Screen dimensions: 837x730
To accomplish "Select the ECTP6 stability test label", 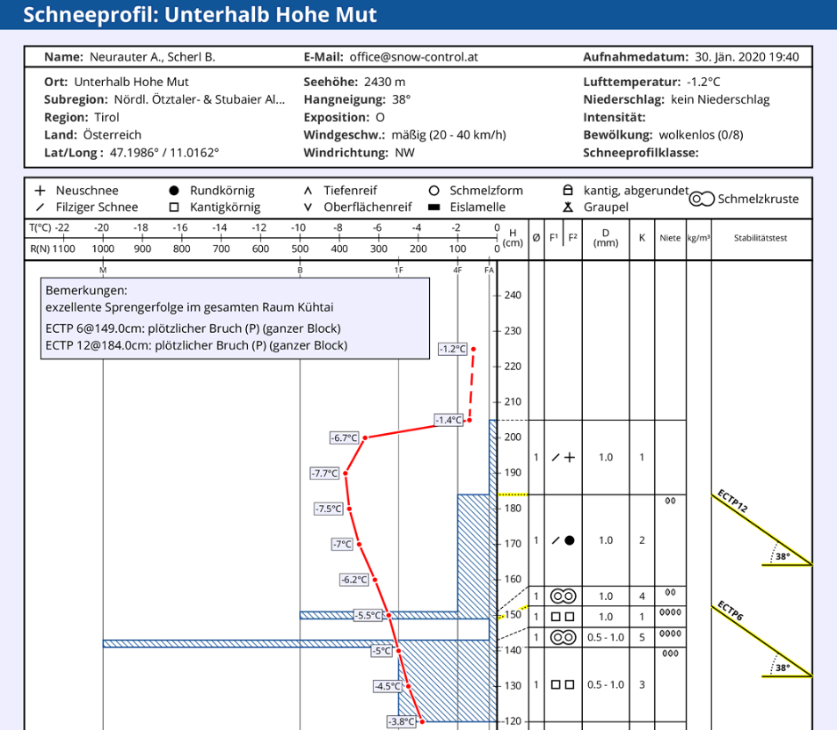I will pos(730,611).
